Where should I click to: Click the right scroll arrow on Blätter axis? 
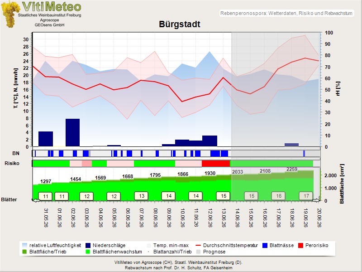[x=316, y=200]
